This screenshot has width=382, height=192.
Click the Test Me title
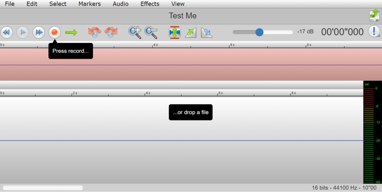[x=183, y=16]
